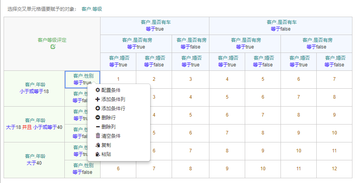Select the highlighted 客户.性别 等于true cell

click(x=82, y=79)
